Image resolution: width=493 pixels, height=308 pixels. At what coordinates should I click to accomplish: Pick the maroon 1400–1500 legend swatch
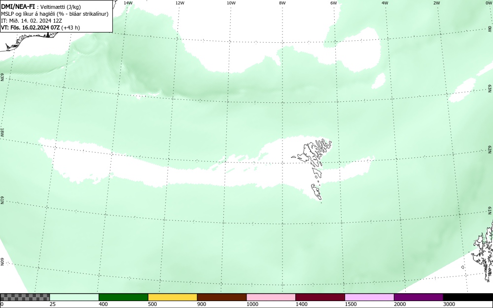tap(320, 297)
